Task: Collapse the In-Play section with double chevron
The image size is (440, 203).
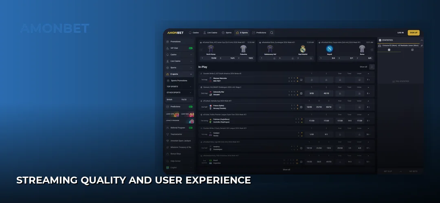Action: click(x=372, y=67)
